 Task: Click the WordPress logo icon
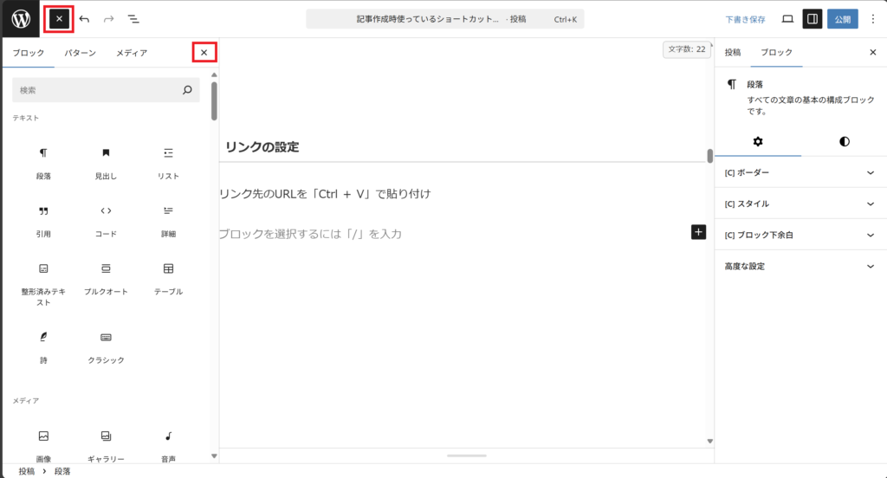click(x=20, y=18)
